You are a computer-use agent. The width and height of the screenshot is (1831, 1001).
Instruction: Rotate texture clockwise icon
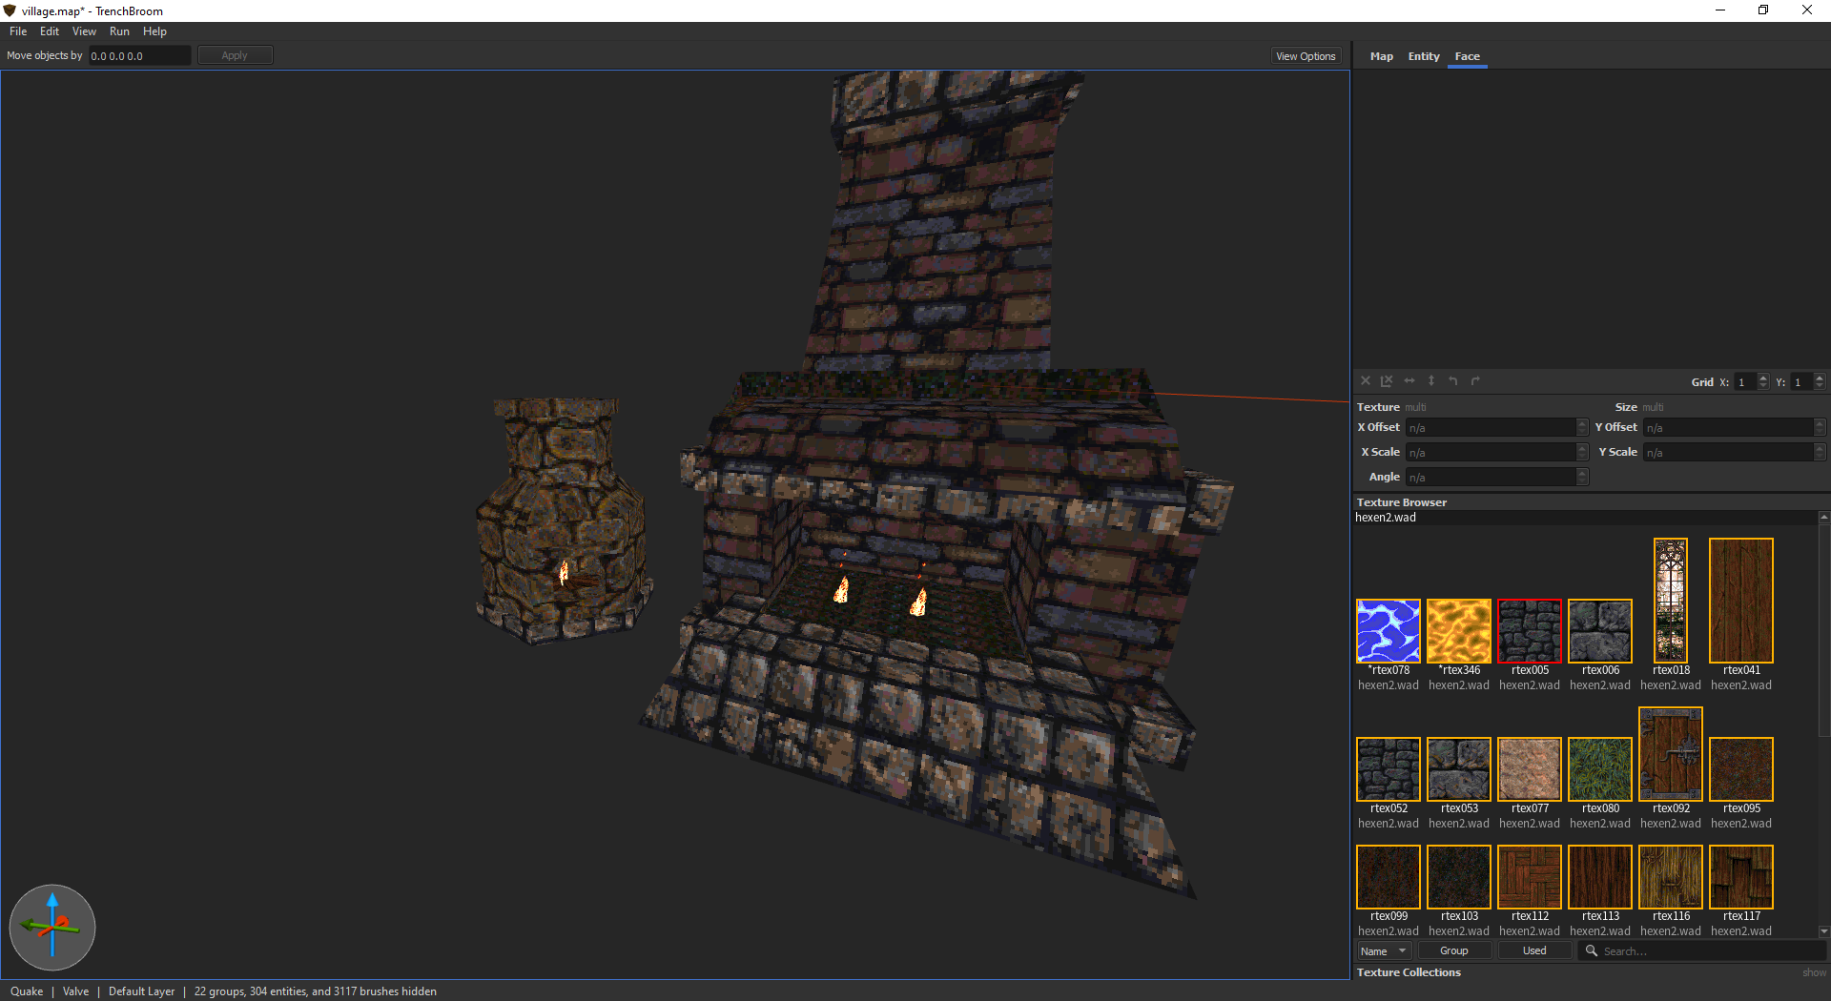click(x=1475, y=381)
